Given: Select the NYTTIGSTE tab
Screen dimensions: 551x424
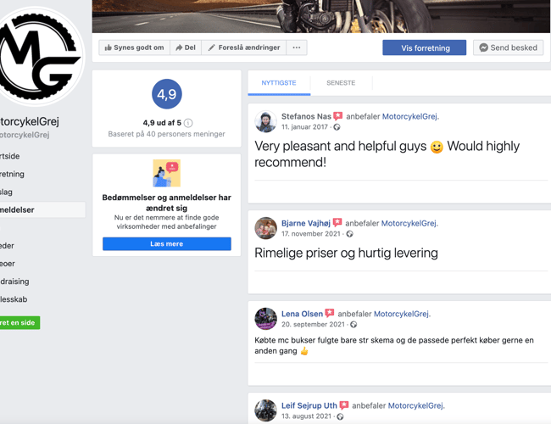Looking at the screenshot, I should coord(279,83).
